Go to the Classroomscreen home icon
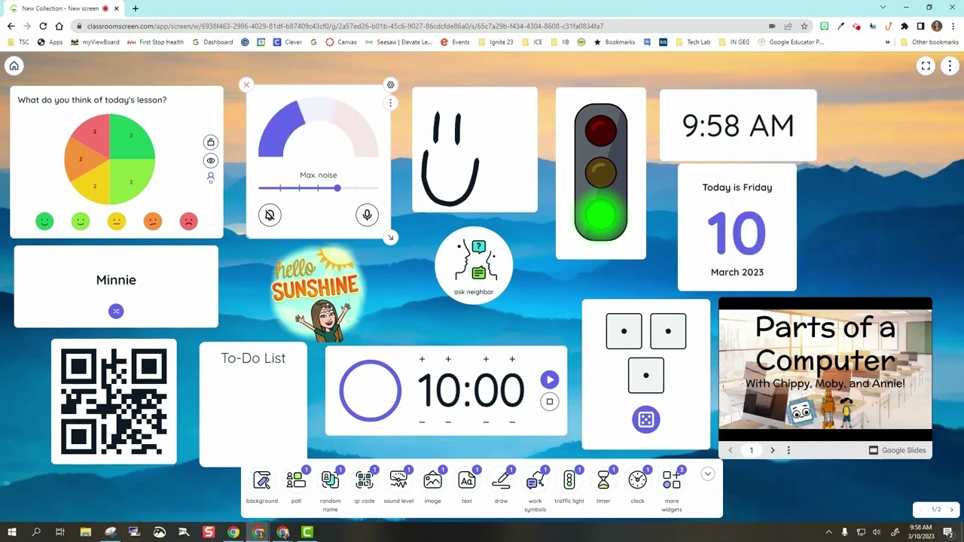 [x=14, y=66]
